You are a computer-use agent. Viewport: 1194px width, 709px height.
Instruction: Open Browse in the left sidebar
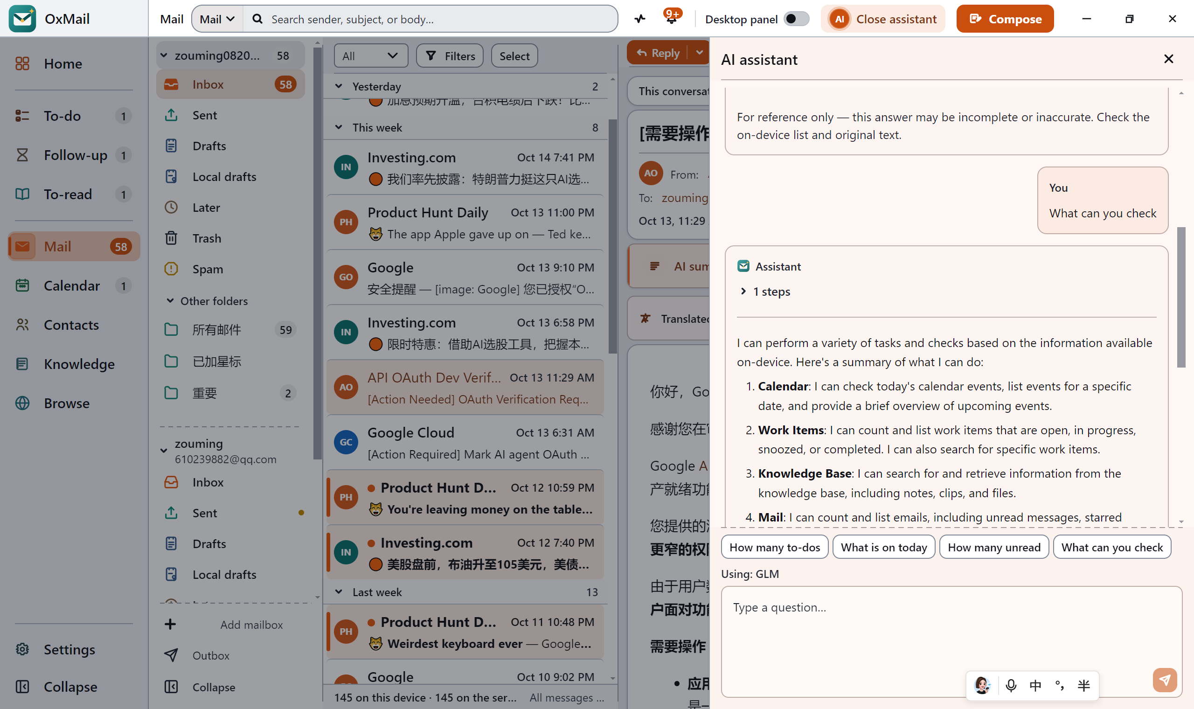point(74,403)
